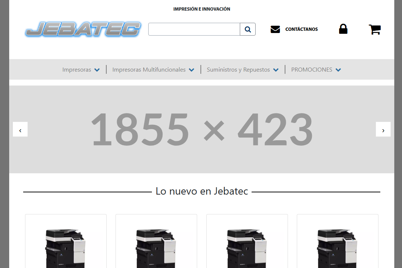Open the shopping cart icon
The width and height of the screenshot is (402, 268).
click(x=374, y=29)
